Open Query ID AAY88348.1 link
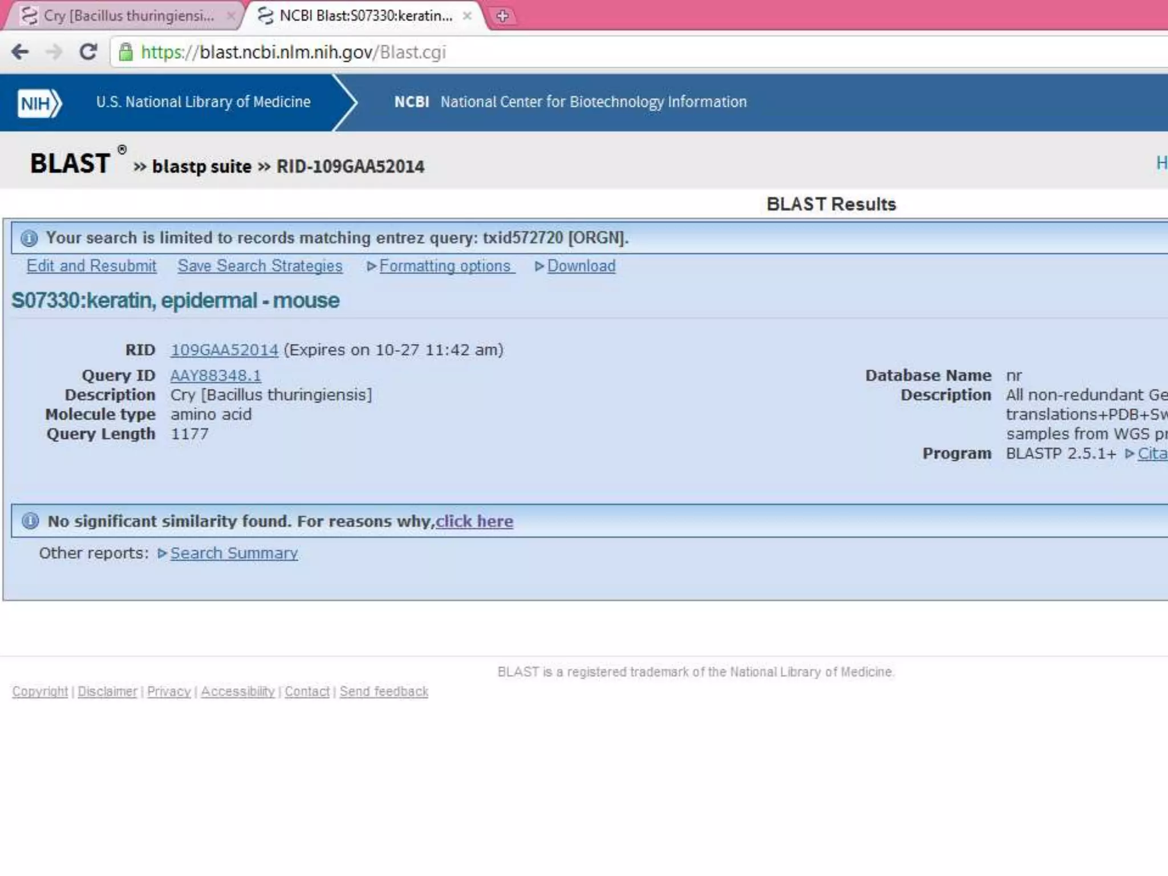The width and height of the screenshot is (1168, 876). point(216,375)
